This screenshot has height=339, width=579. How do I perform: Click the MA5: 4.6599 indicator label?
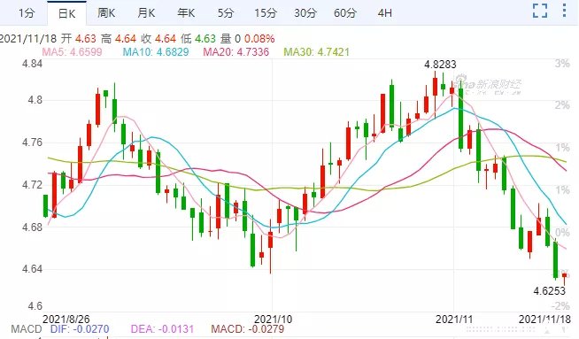click(73, 51)
